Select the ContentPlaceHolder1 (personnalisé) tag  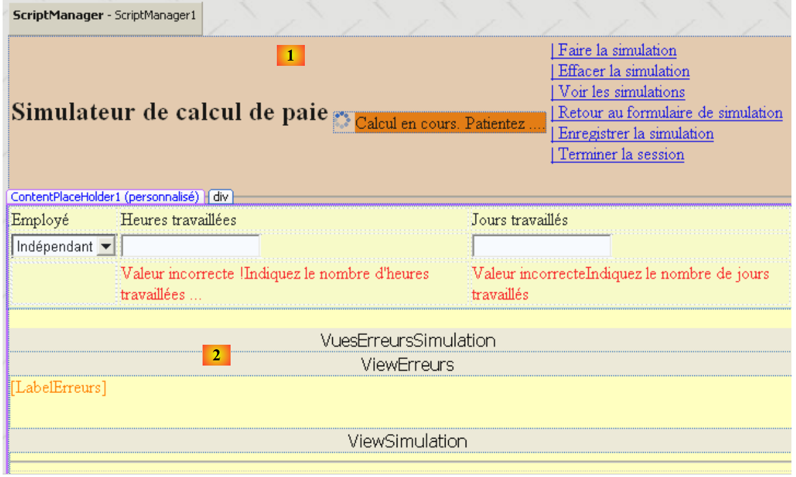105,196
